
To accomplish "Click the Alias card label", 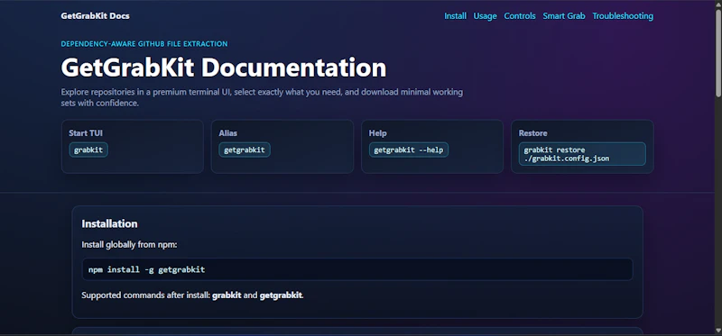I will pos(228,133).
